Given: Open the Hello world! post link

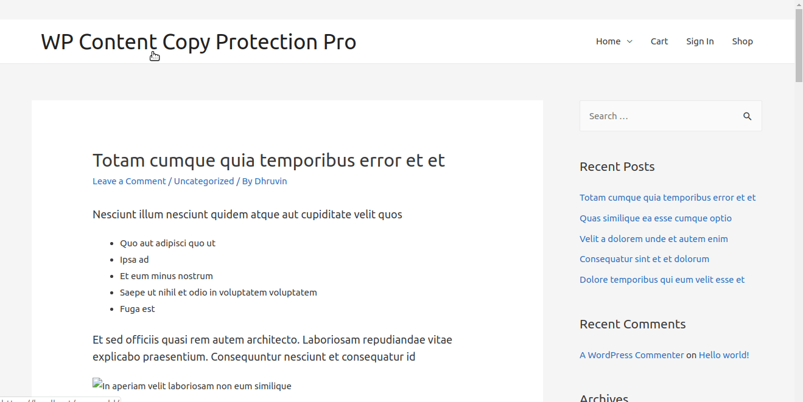Looking at the screenshot, I should (x=724, y=355).
